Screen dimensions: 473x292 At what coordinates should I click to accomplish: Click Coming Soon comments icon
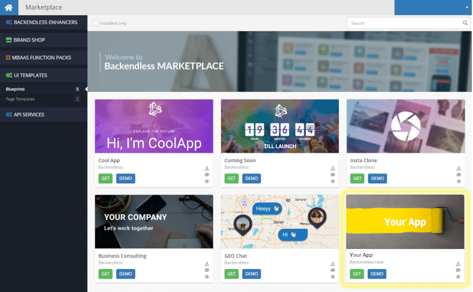pyautogui.click(x=333, y=175)
